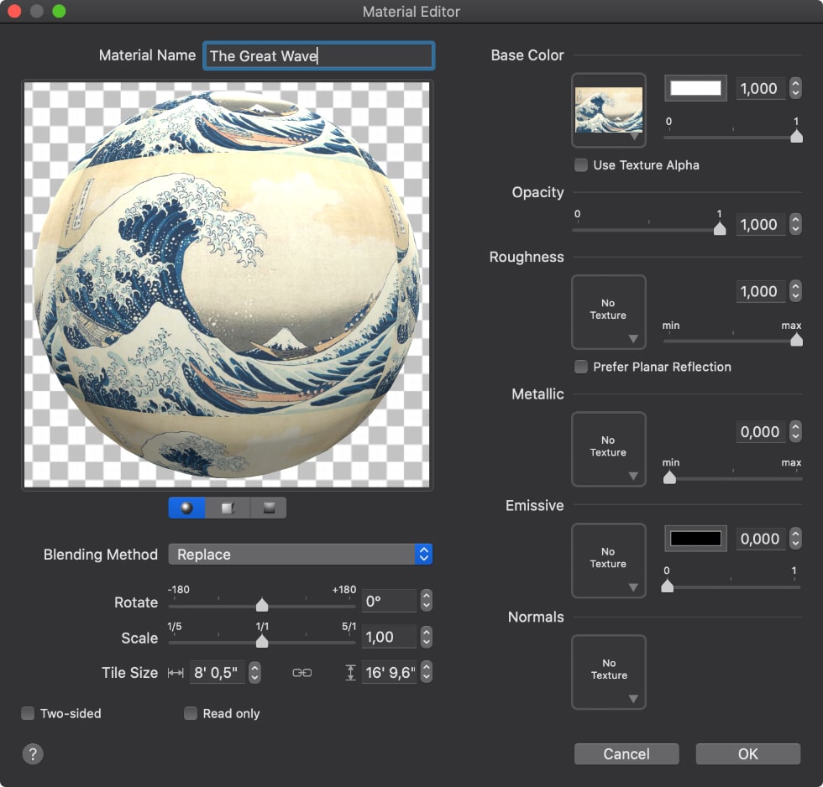Open the Roughness No Texture dropdown
This screenshot has height=787, width=823.
[608, 312]
